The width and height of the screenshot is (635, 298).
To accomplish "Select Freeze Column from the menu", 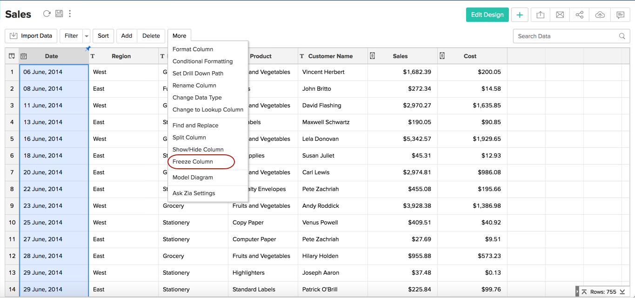I will pos(193,162).
